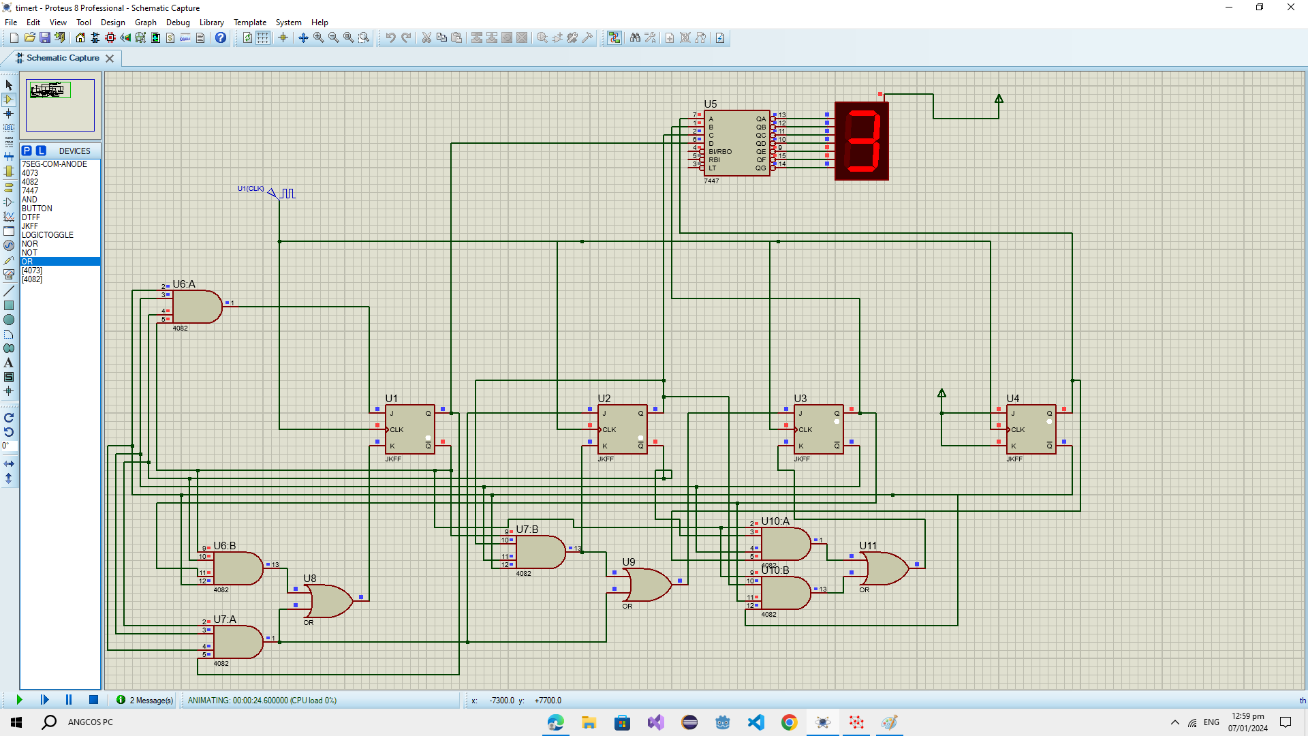Flip vertically using Y-mirror icon
The height and width of the screenshot is (736, 1308).
coord(9,478)
